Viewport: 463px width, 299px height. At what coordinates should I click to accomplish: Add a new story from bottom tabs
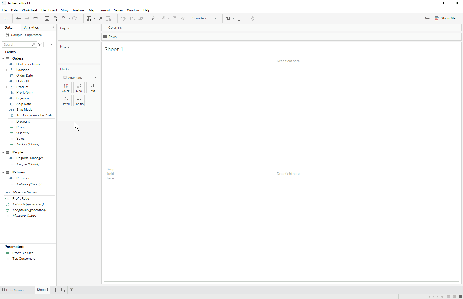click(x=72, y=290)
